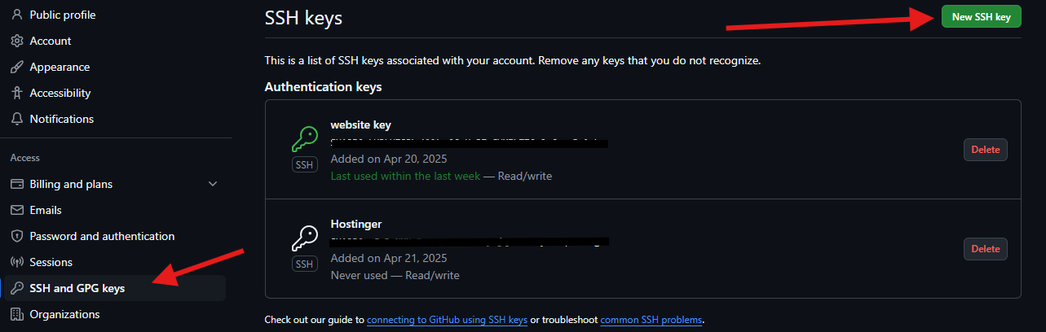This screenshot has height=332, width=1046.
Task: Click the Billing and plans card icon
Action: point(16,184)
